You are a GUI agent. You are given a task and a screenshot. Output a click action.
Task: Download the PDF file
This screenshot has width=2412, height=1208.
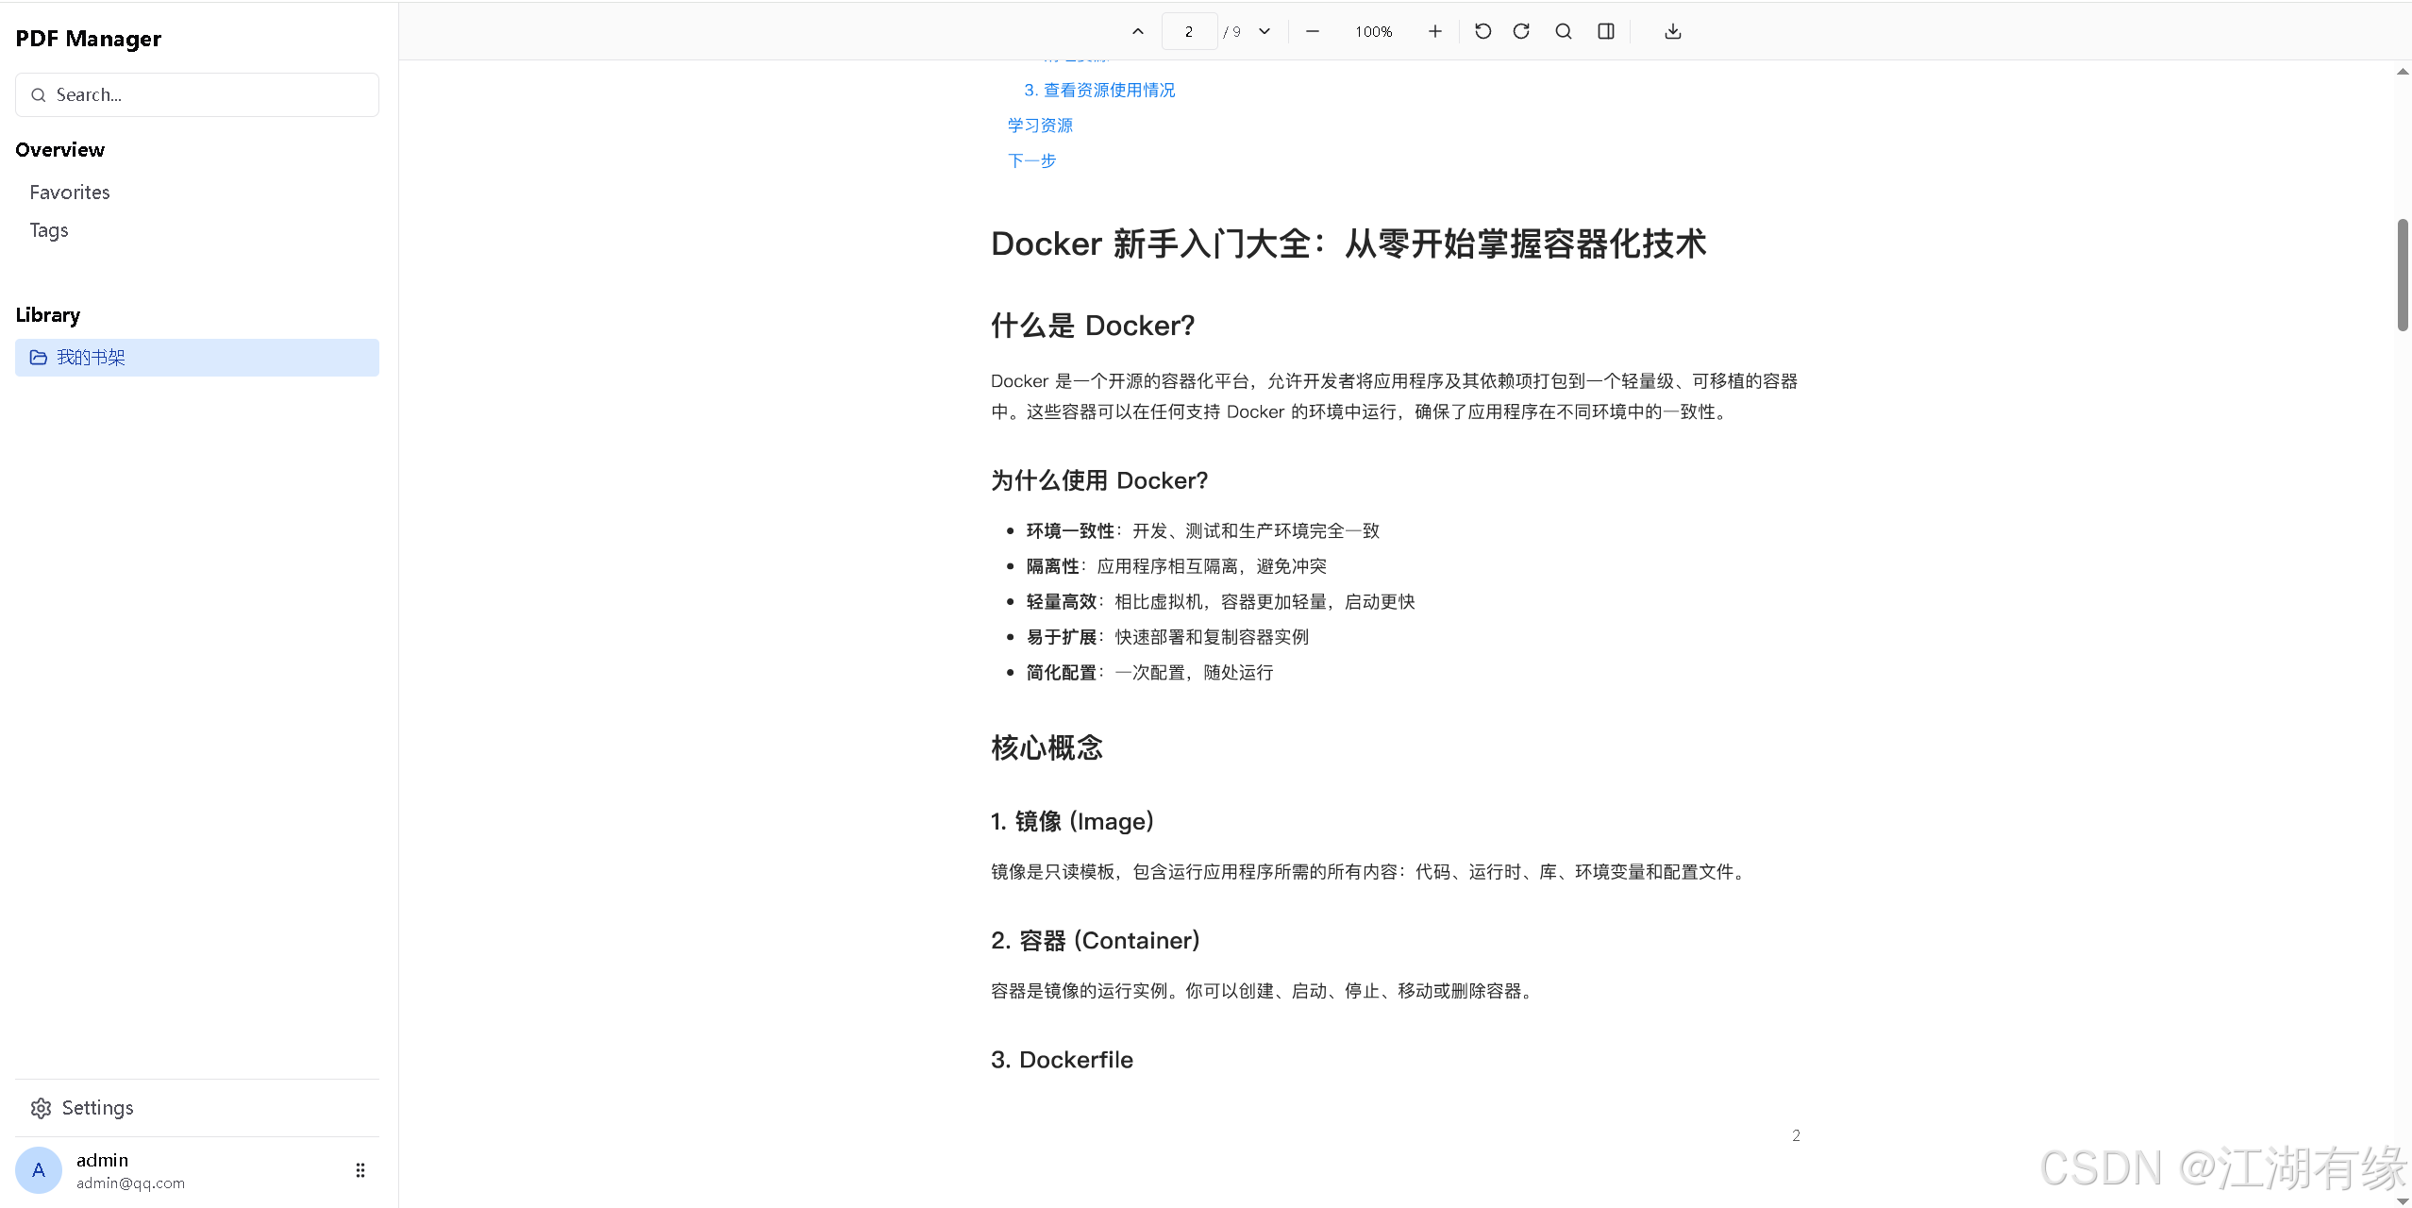click(1672, 31)
